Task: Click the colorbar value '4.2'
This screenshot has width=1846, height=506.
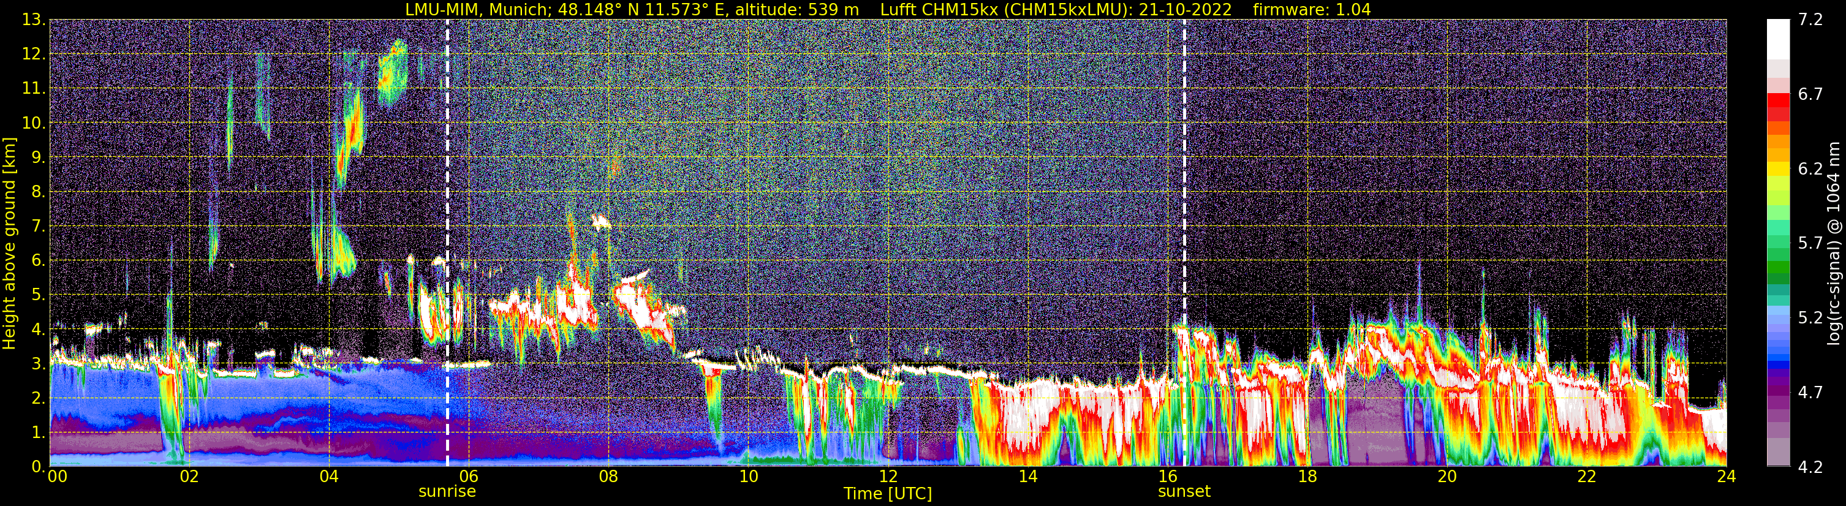Action: [1810, 467]
